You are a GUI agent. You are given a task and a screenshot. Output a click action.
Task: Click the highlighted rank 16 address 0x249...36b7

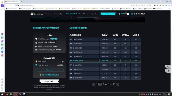(78, 61)
